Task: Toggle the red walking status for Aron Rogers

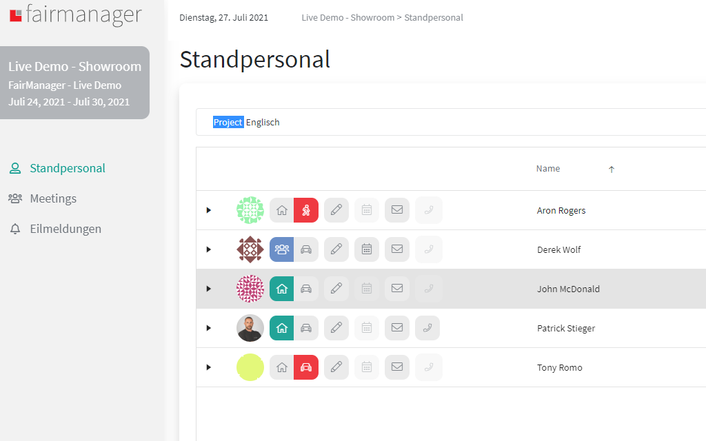Action: pos(306,210)
